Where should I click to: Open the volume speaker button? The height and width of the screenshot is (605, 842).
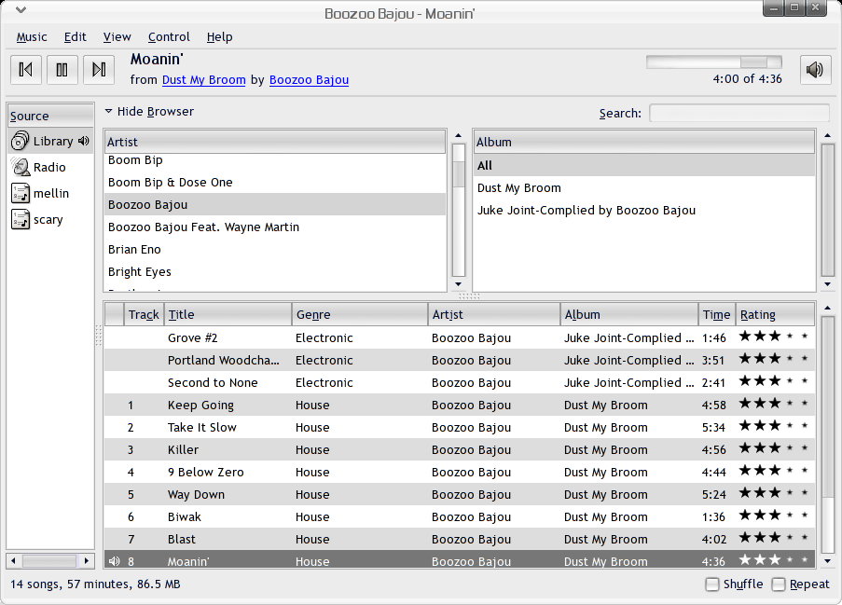815,70
